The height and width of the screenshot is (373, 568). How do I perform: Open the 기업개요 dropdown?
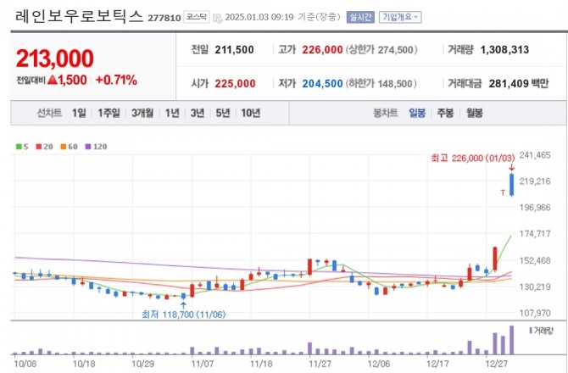(400, 17)
